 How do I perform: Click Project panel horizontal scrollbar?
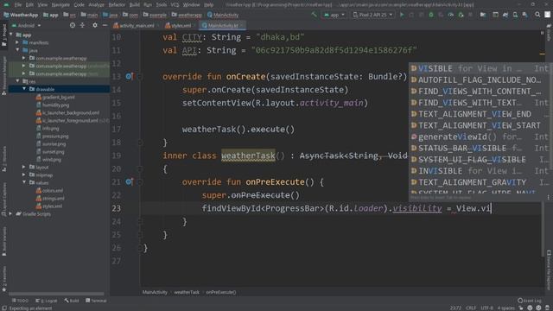coord(56,294)
